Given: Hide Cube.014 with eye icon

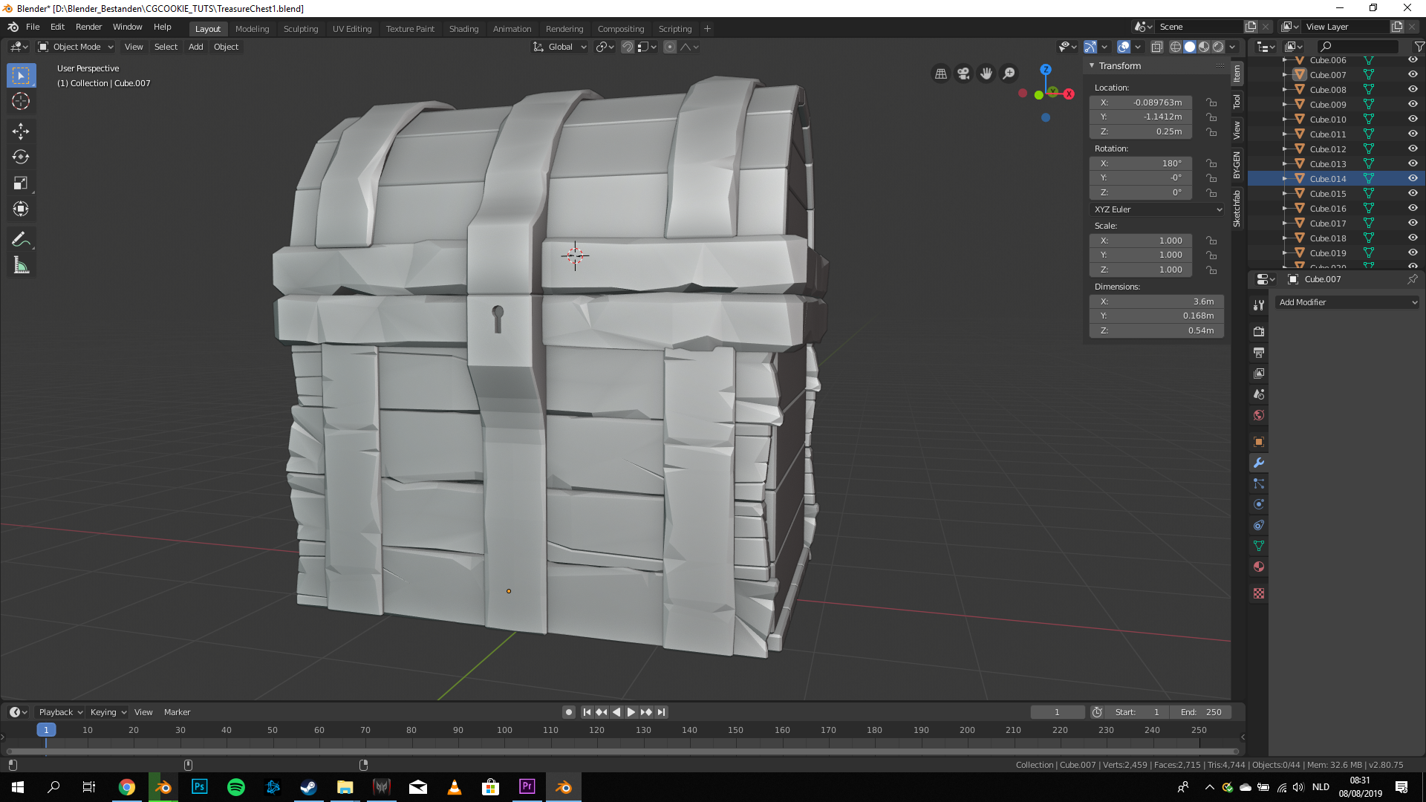Looking at the screenshot, I should coord(1413,178).
